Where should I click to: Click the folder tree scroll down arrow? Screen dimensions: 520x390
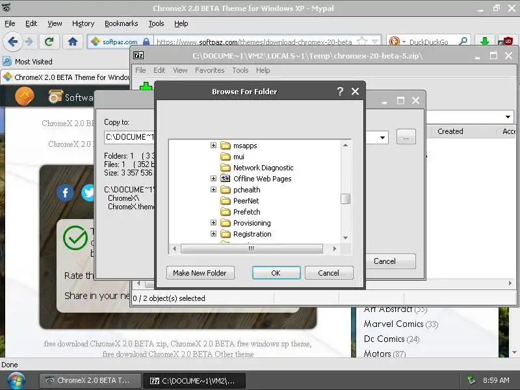coord(345,237)
